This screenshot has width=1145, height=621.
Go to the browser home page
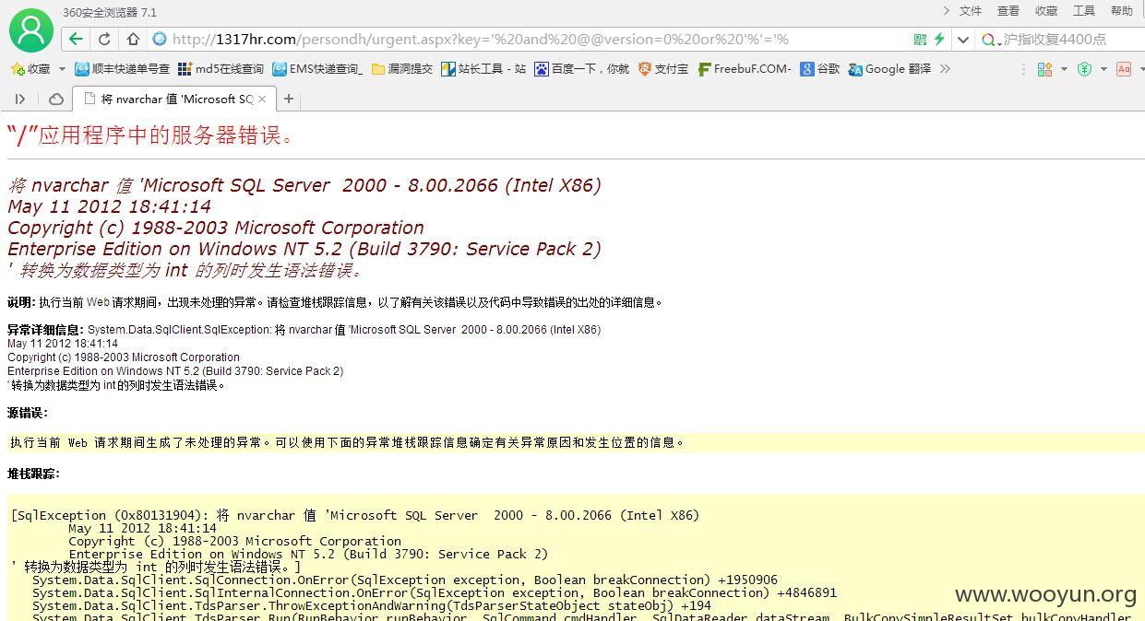click(133, 39)
